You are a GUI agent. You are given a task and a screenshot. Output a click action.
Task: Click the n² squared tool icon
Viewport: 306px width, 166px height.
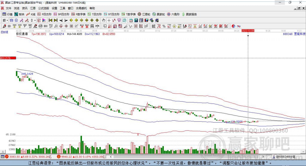tap(51, 26)
